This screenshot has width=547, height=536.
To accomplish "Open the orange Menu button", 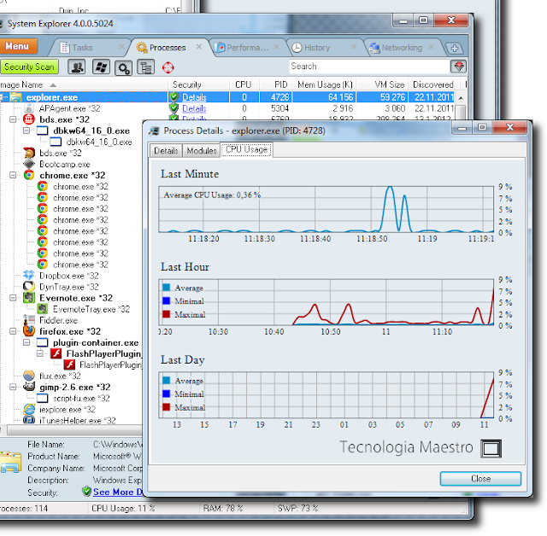I will (x=17, y=46).
